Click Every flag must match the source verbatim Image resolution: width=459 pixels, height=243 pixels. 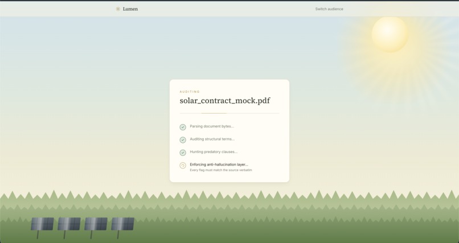coord(221,170)
